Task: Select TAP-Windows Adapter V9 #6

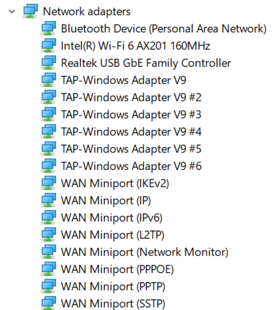Action: (131, 166)
